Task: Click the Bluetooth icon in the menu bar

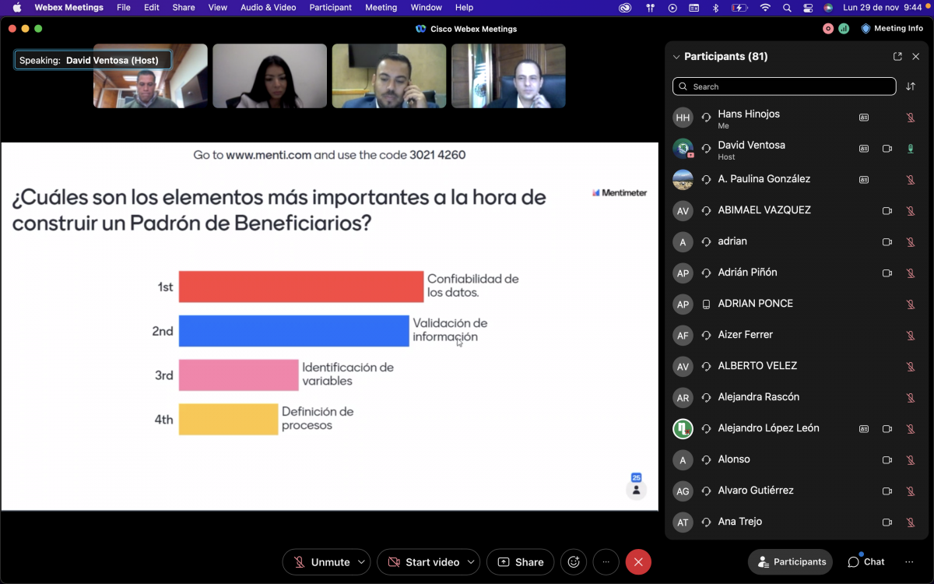Action: tap(716, 8)
